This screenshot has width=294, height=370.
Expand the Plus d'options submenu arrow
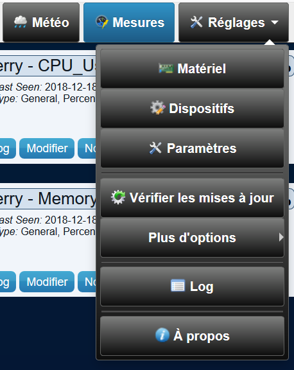click(x=281, y=237)
